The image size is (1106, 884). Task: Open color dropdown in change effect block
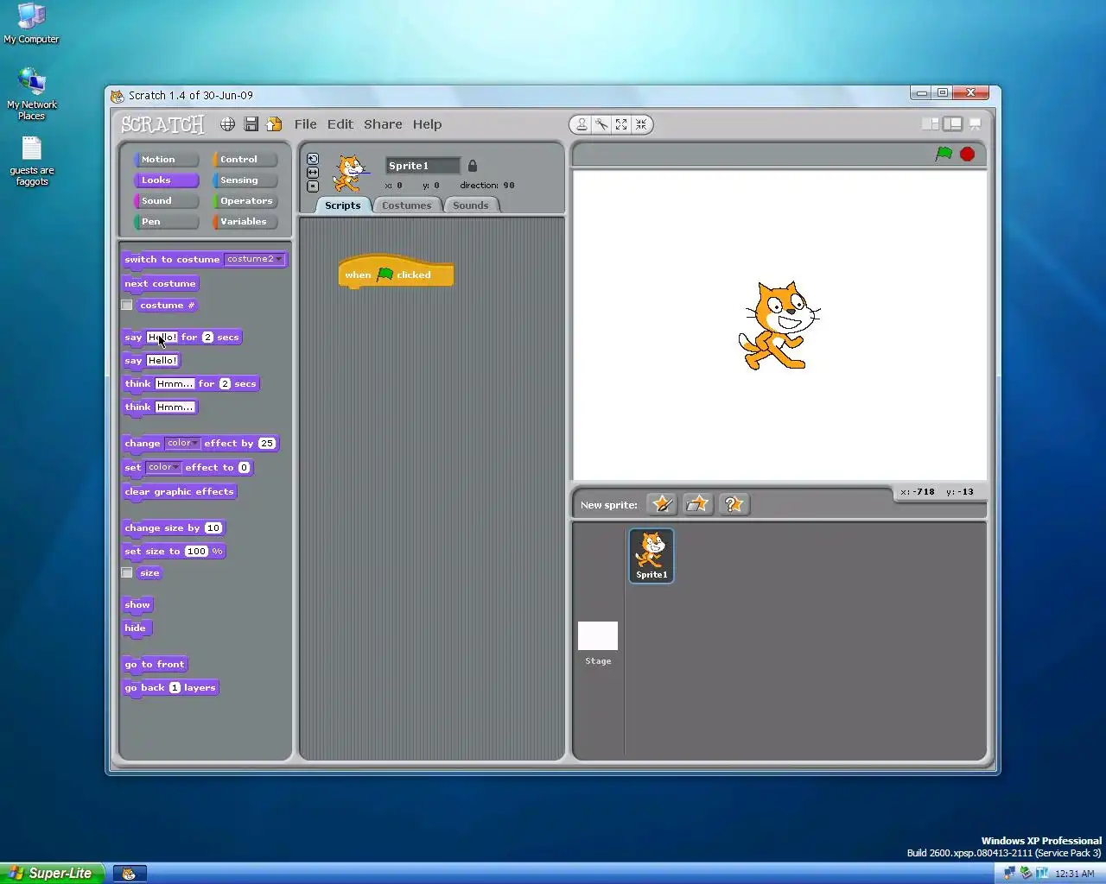click(182, 443)
